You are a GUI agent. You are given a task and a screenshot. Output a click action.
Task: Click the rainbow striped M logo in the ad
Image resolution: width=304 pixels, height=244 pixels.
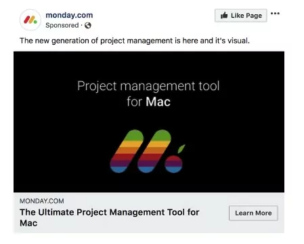pyautogui.click(x=148, y=151)
